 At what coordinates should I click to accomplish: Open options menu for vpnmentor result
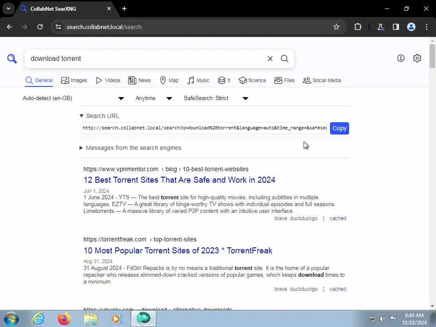[x=324, y=219]
